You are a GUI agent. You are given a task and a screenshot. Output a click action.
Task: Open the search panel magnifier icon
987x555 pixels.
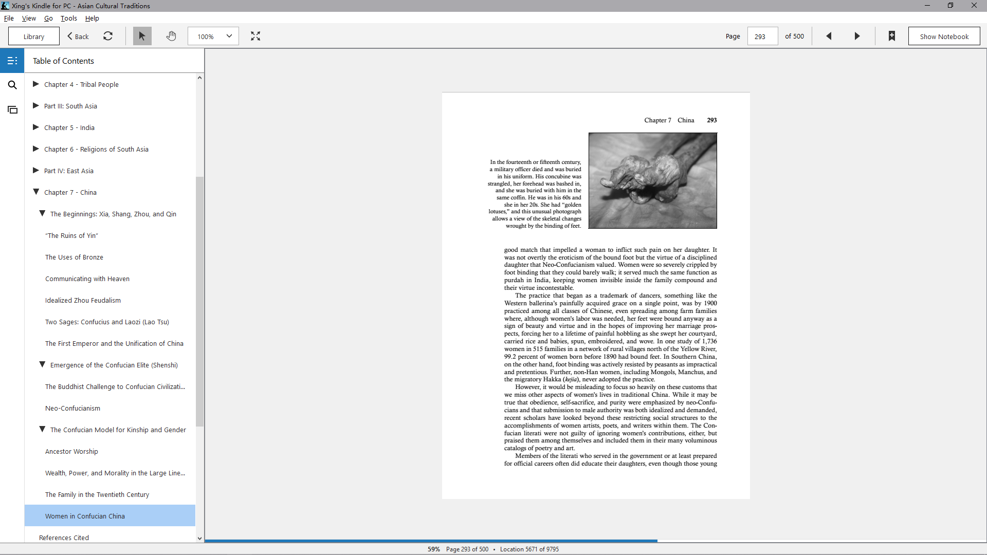point(12,85)
